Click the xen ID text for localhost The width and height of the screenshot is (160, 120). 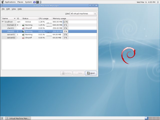pos(19,22)
